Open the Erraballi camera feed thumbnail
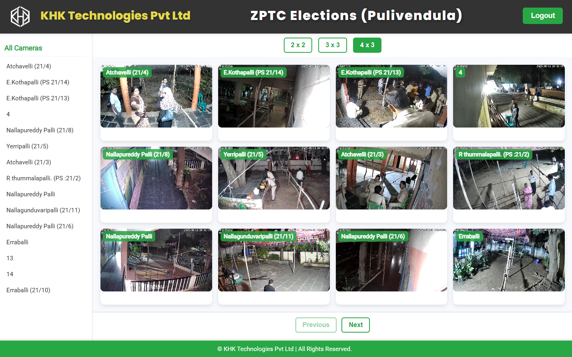 click(x=509, y=260)
